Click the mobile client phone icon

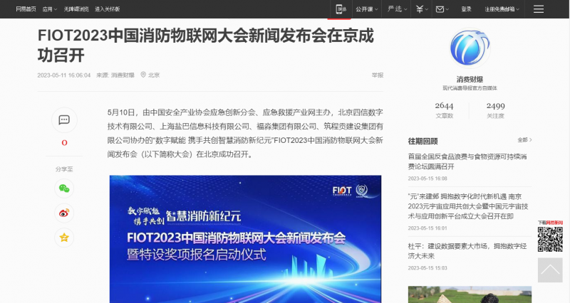tap(341, 9)
